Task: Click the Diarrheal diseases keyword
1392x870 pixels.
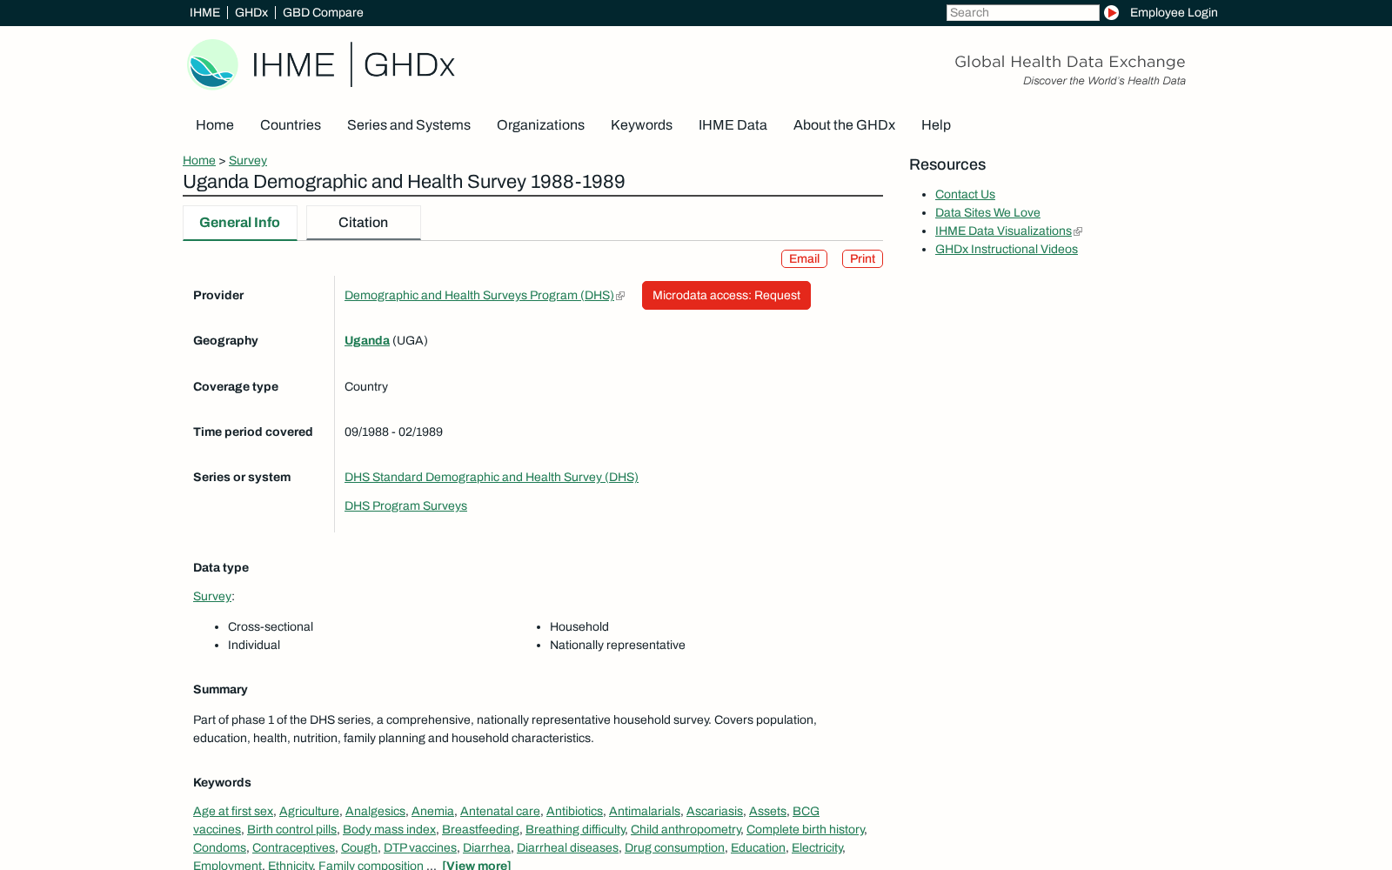Action: [567, 847]
